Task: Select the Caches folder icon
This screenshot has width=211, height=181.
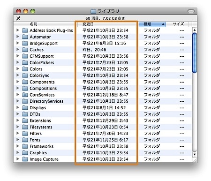Action: [25, 50]
